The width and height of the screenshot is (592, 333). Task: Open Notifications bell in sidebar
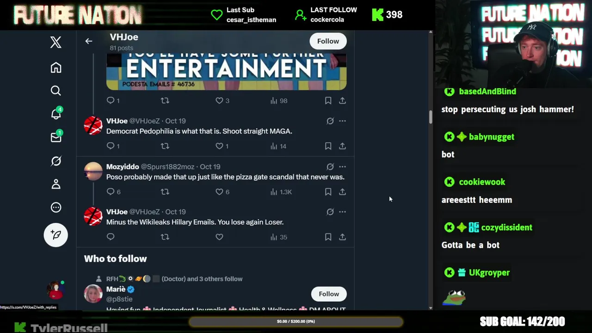click(x=56, y=114)
